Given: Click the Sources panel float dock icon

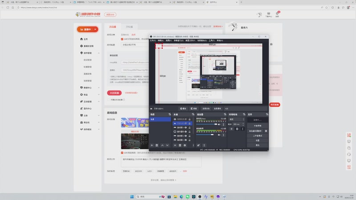Looking at the screenshot, I should coord(193,115).
